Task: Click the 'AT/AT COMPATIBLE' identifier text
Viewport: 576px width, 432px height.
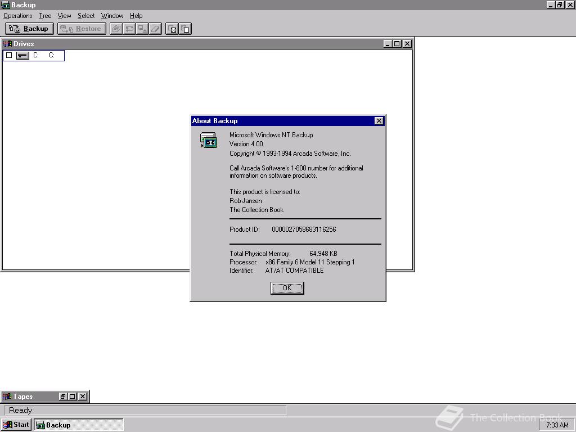Action: (x=294, y=271)
